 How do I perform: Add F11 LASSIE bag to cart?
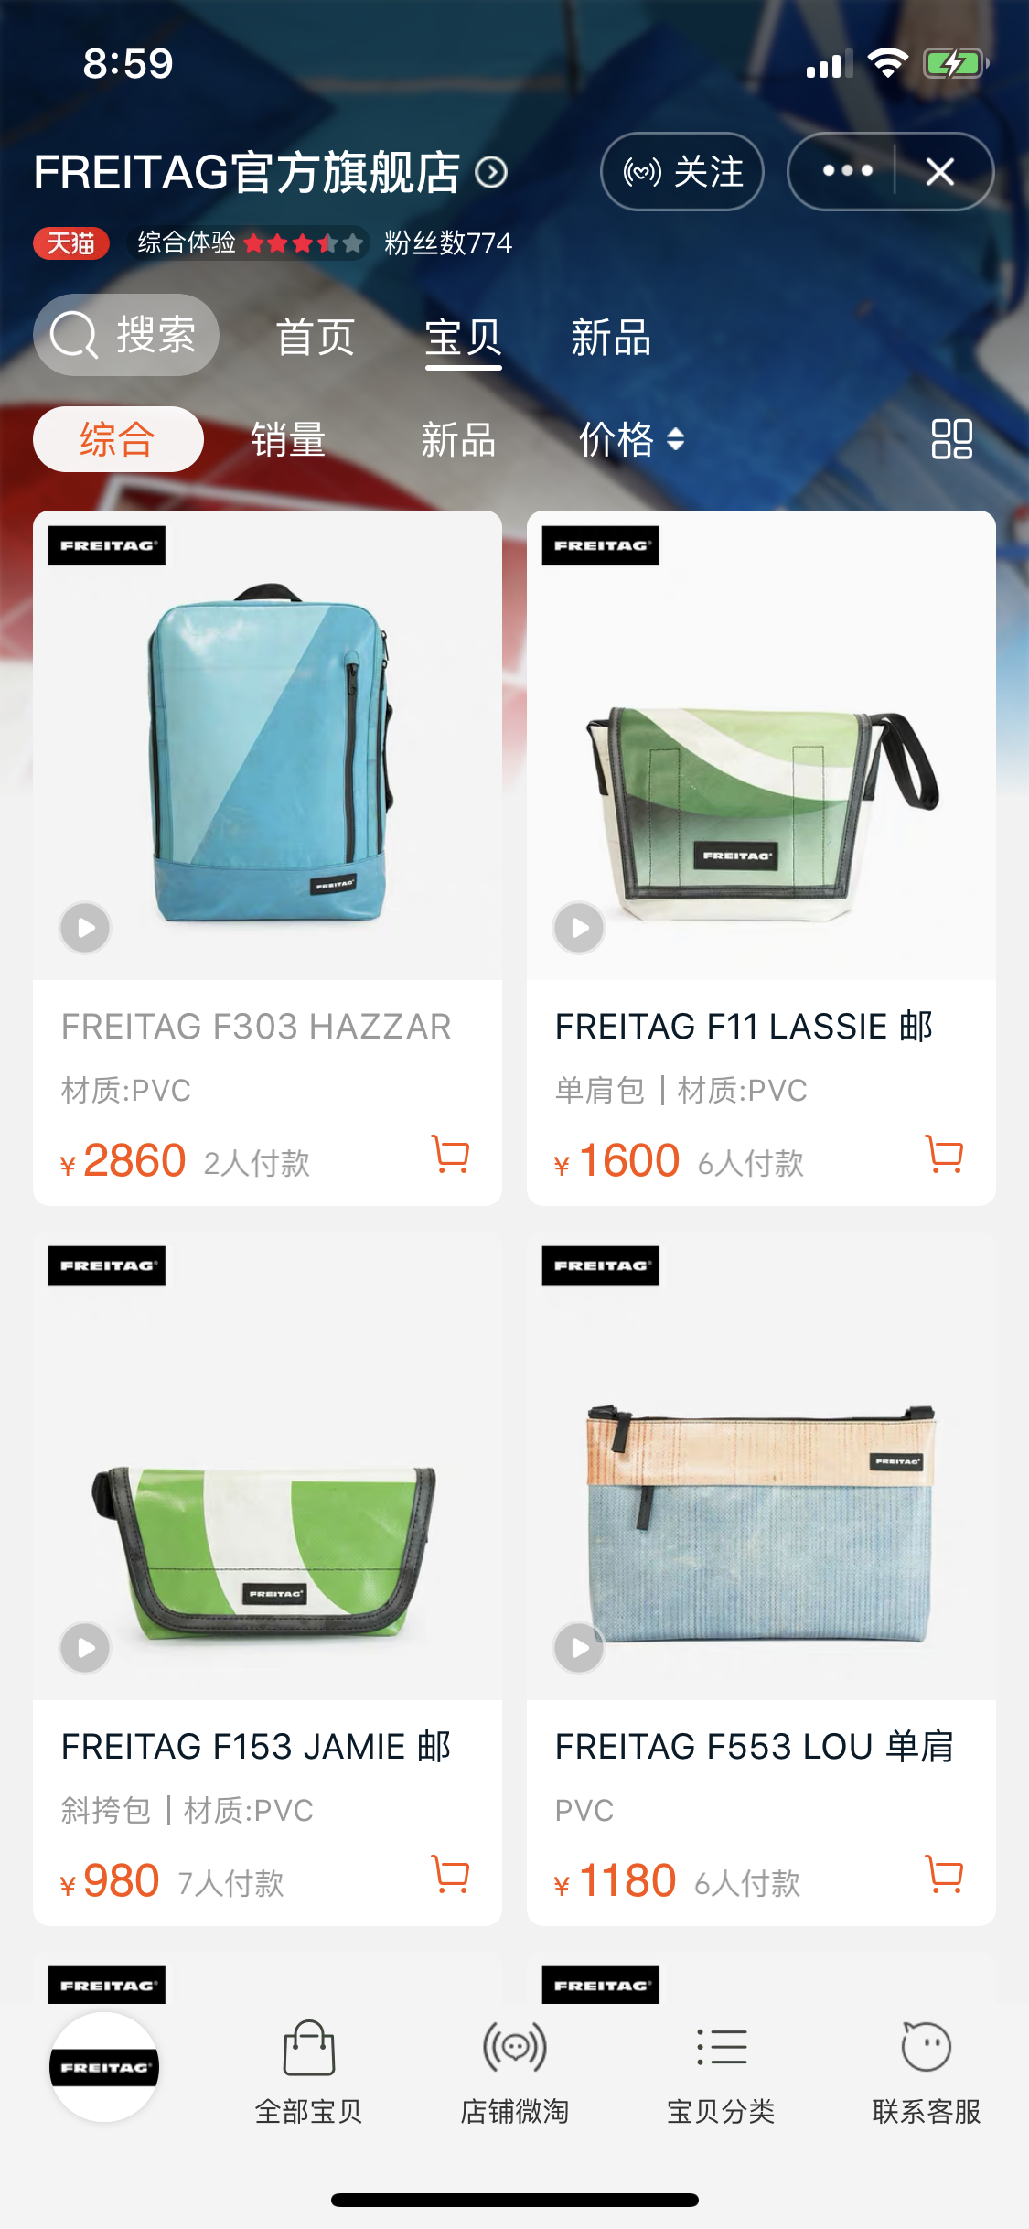pyautogui.click(x=944, y=1155)
